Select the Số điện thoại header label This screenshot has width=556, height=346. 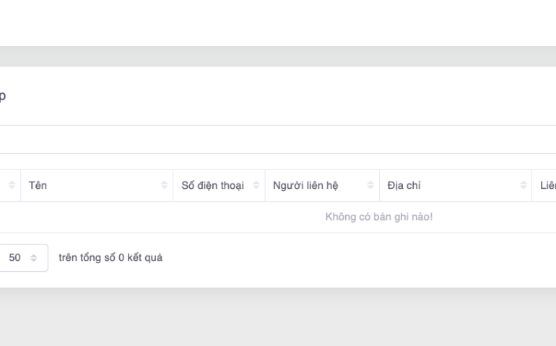(x=212, y=186)
